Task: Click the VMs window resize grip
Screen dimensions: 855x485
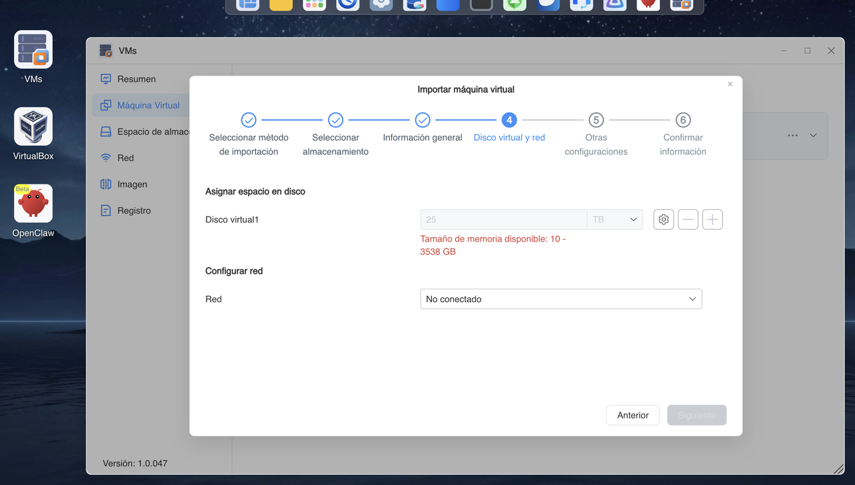Action: [x=838, y=469]
